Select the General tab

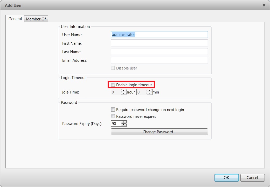pos(15,19)
